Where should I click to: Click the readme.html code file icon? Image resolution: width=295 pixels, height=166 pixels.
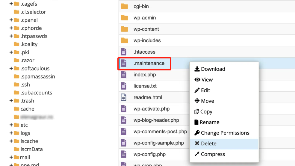124,97
